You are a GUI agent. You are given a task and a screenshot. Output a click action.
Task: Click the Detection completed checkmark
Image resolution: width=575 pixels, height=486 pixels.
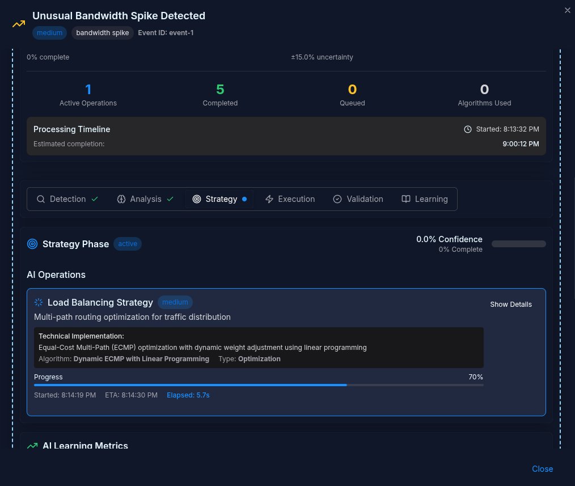[95, 199]
